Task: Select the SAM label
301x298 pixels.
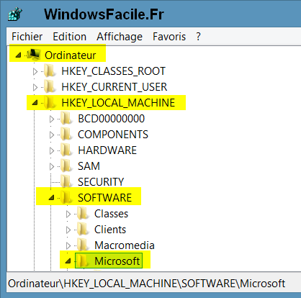Action: [x=89, y=166]
